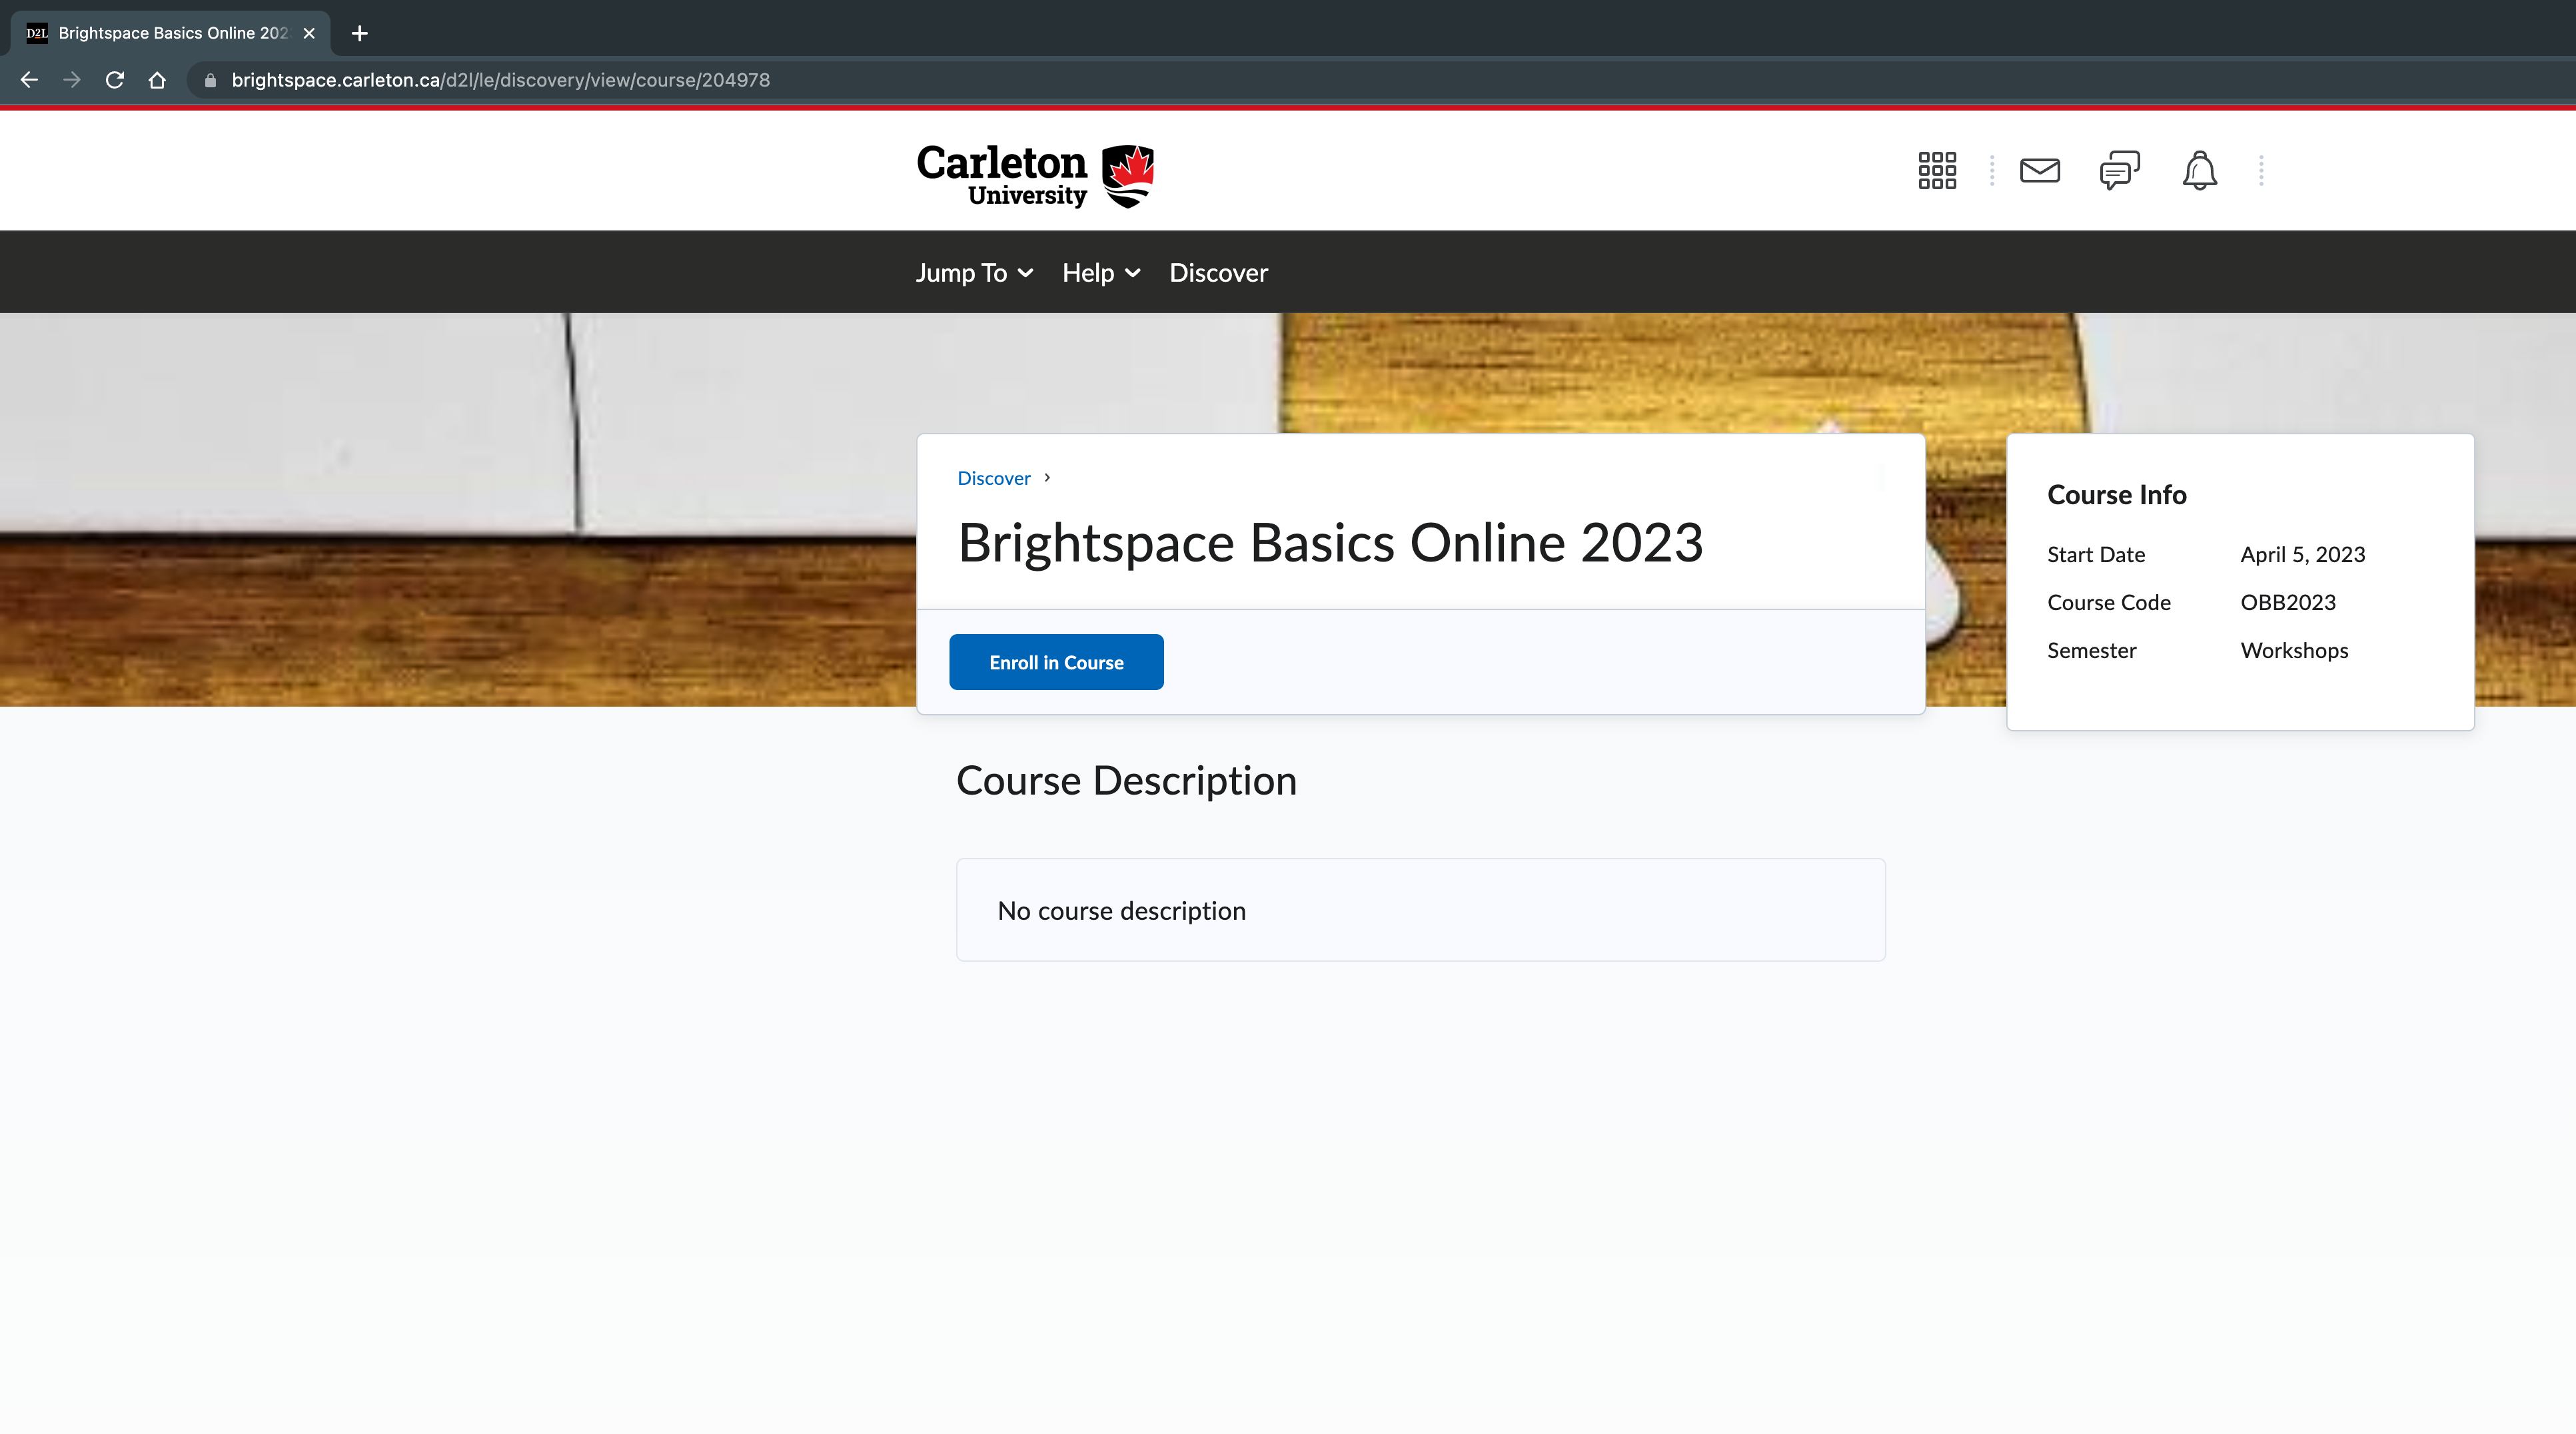Reload the page with refresh icon
Screen dimensions: 2576x1434
point(115,80)
